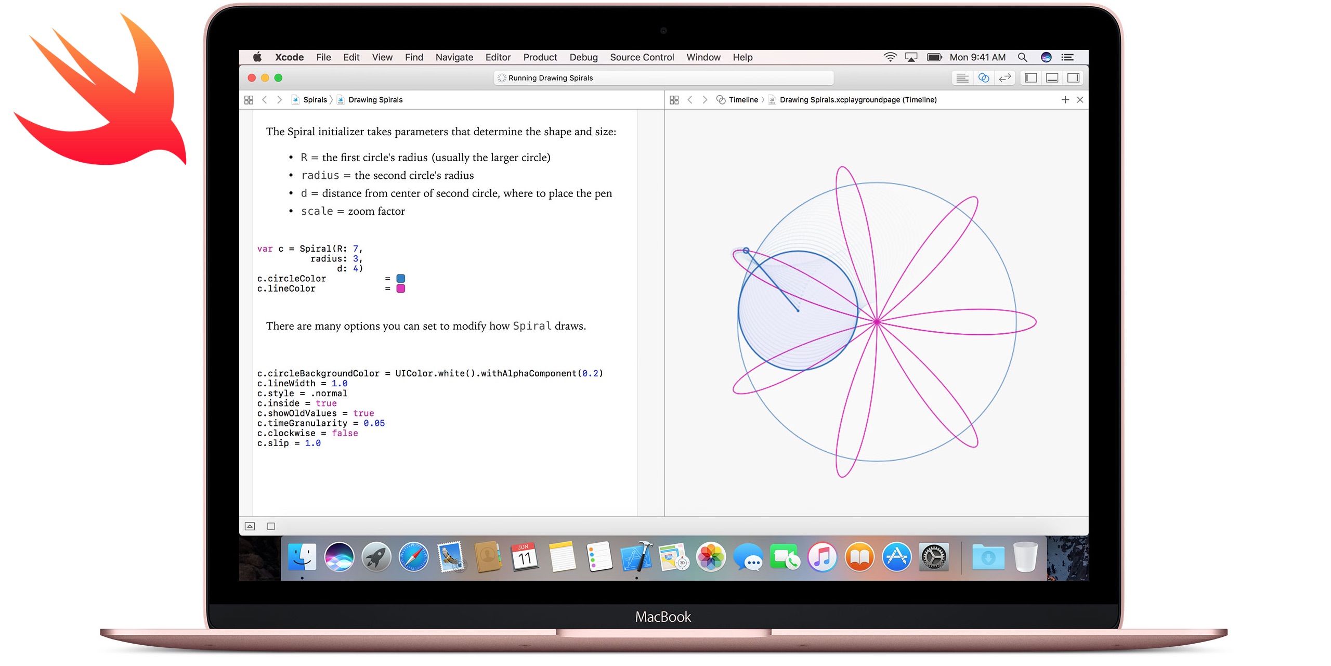Viewport: 1331px width, 666px height.
Task: Open the Trash in the Dock
Action: click(1026, 557)
